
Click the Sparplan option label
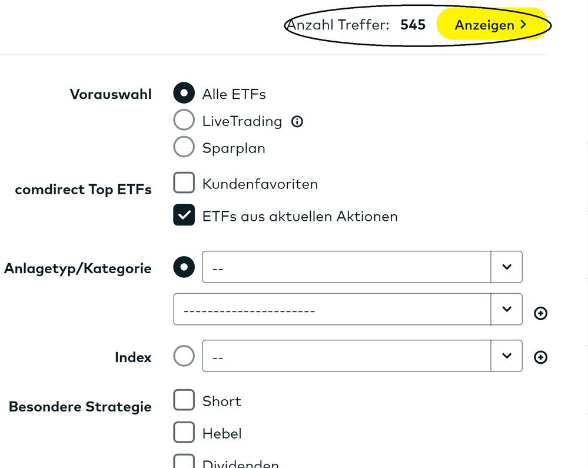tap(234, 148)
